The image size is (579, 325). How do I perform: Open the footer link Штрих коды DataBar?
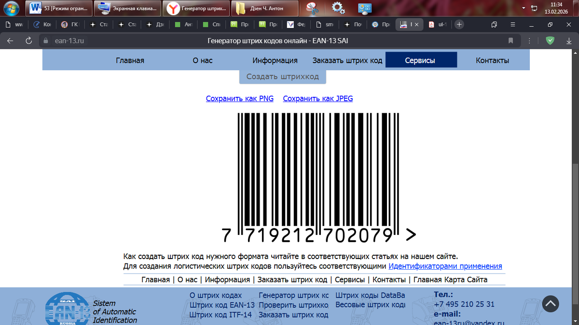[x=370, y=296]
